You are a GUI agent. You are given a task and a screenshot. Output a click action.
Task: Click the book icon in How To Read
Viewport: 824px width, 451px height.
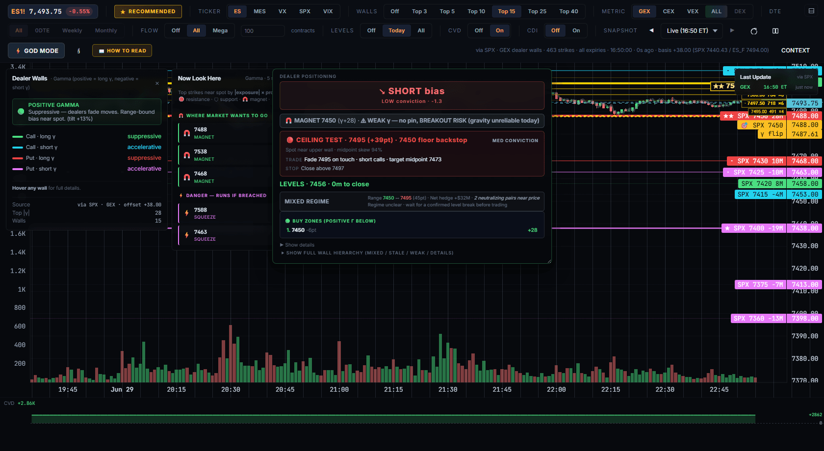(x=102, y=51)
